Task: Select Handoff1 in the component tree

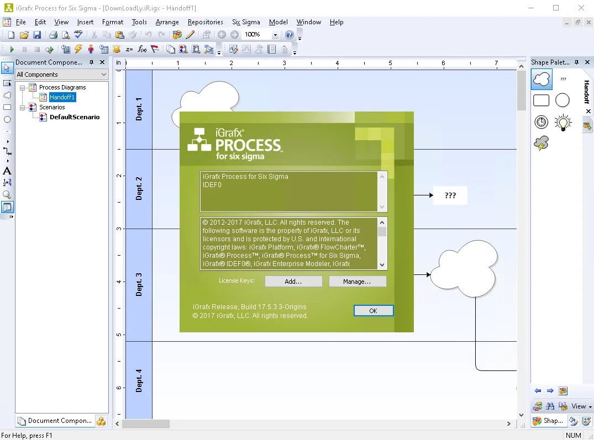Action: (x=62, y=97)
